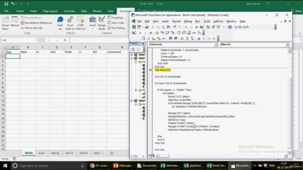
Task: Toggle Design Mode in Excel ribbon
Action: click(x=102, y=23)
